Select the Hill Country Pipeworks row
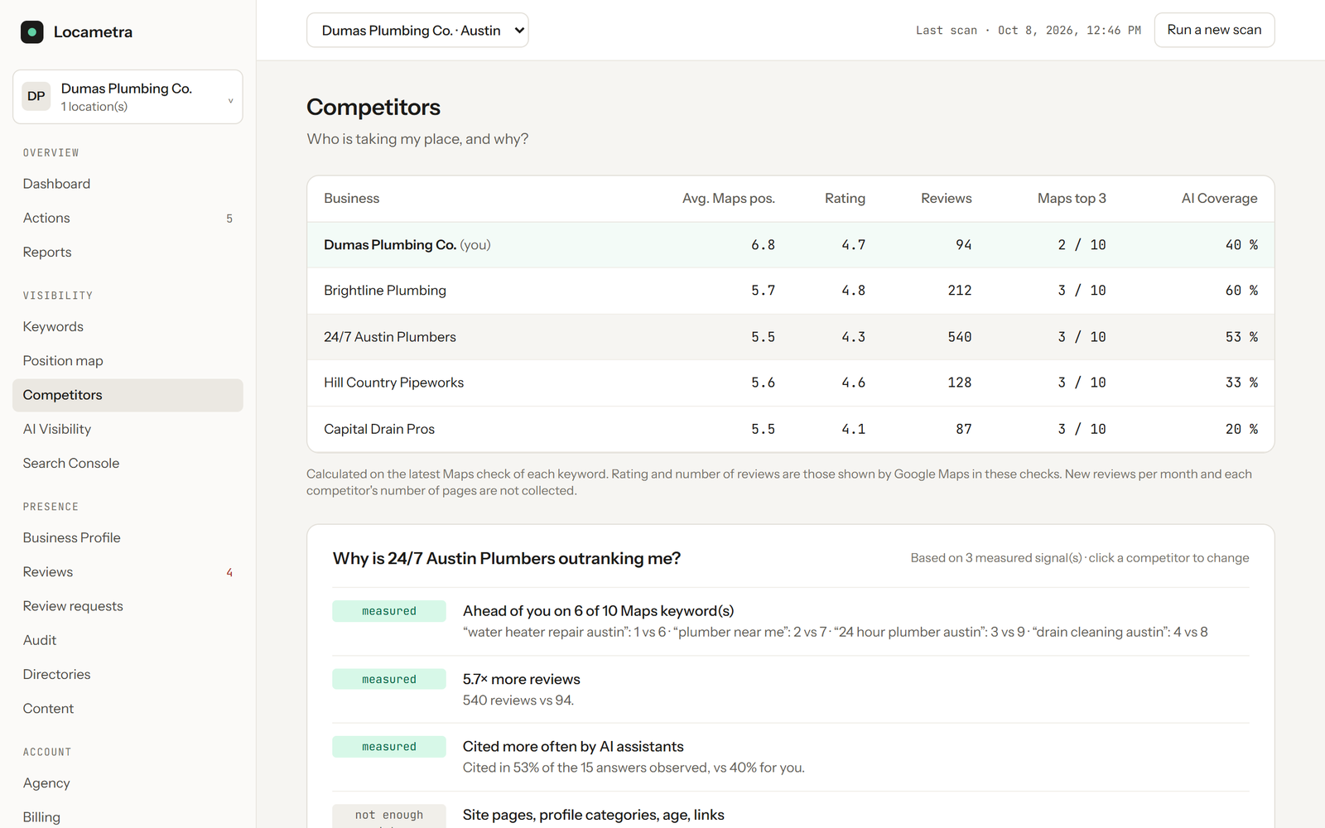The height and width of the screenshot is (828, 1325). [x=790, y=383]
